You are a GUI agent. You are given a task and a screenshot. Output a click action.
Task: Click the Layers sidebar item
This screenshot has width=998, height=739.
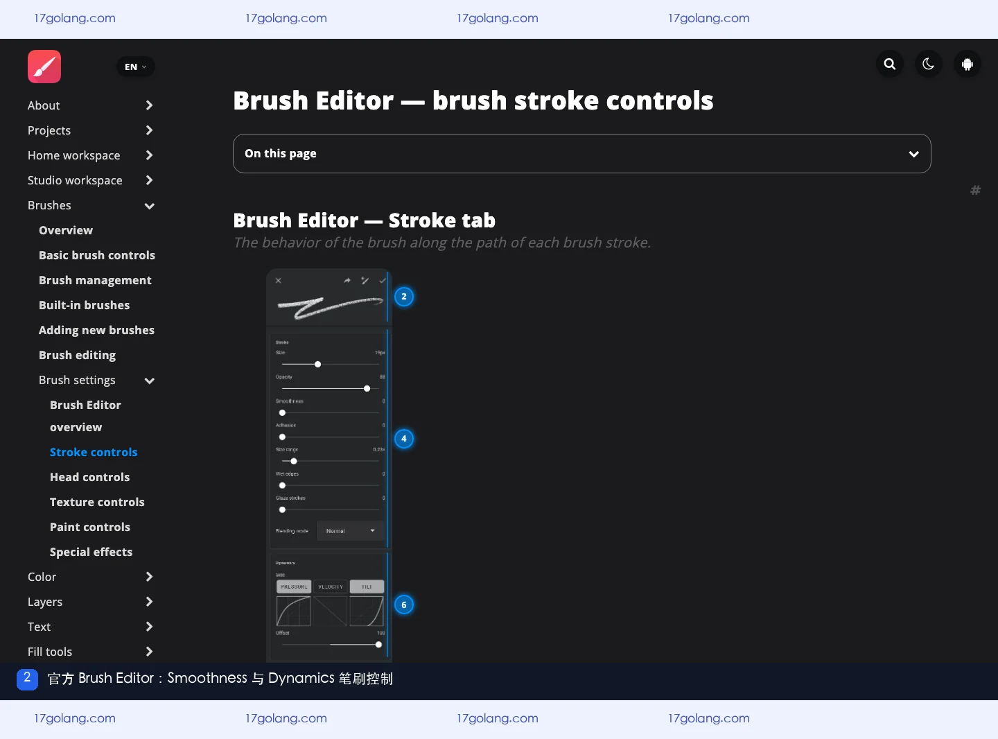point(45,602)
